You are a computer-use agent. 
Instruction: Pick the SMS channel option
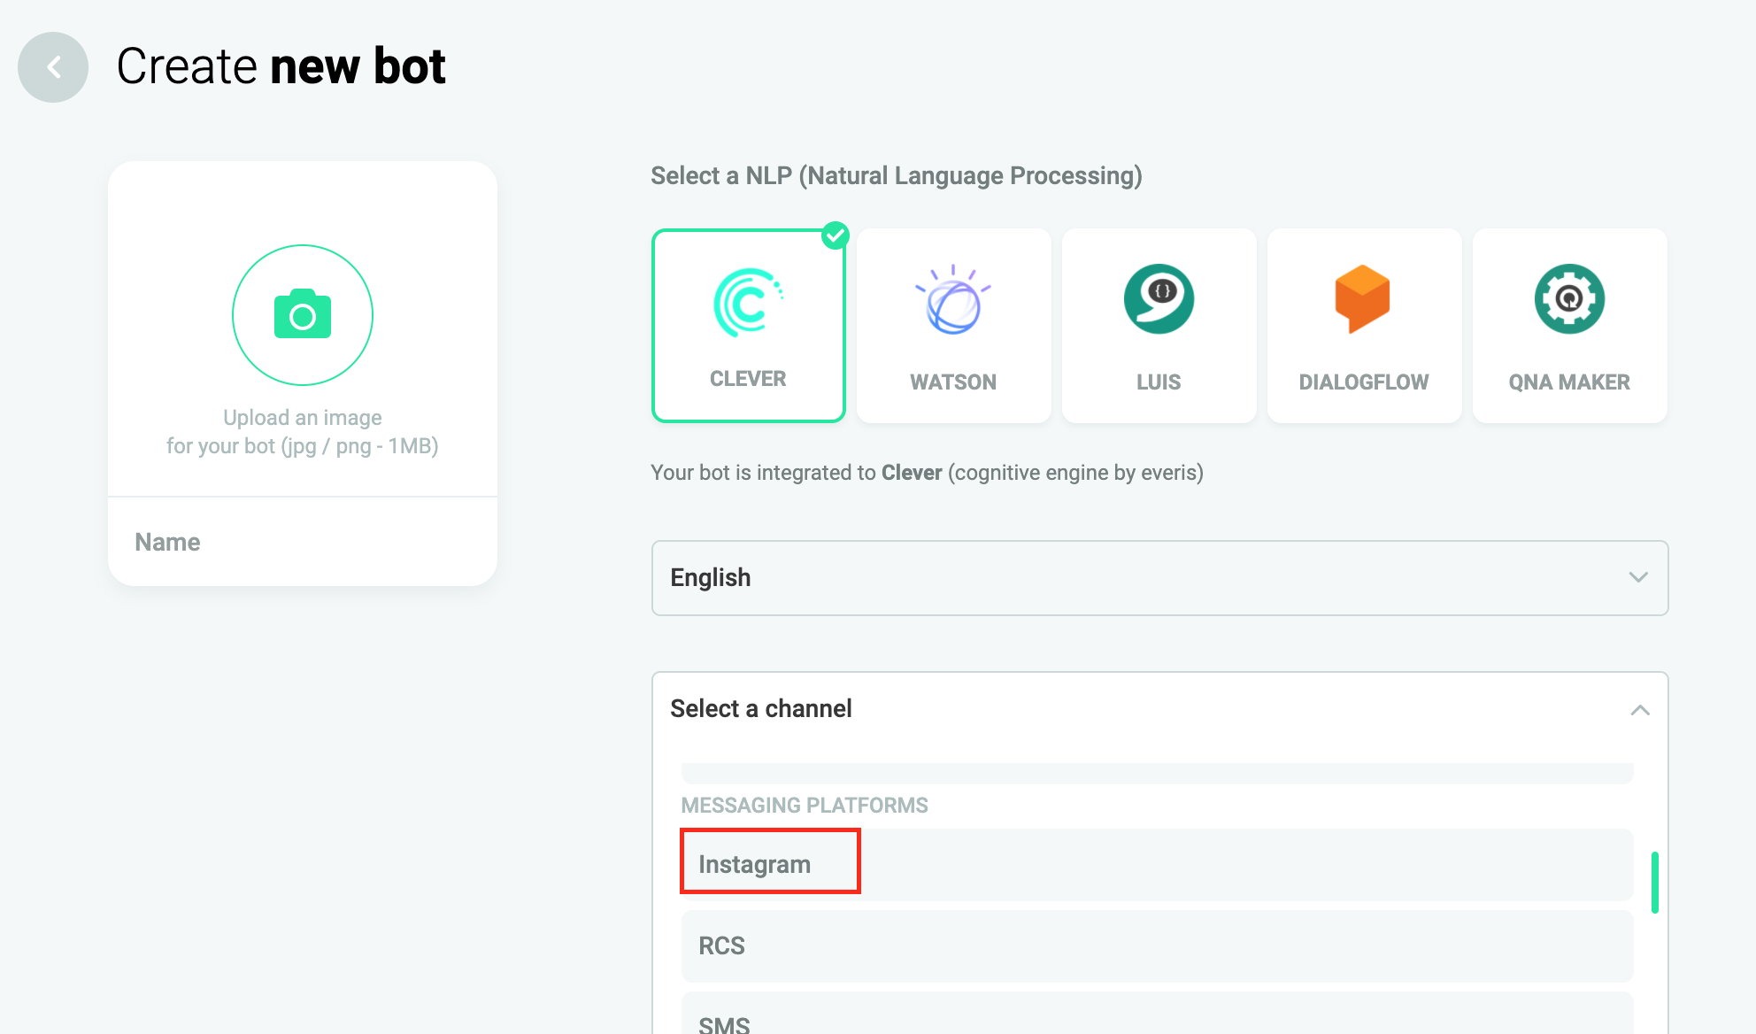tap(724, 1022)
